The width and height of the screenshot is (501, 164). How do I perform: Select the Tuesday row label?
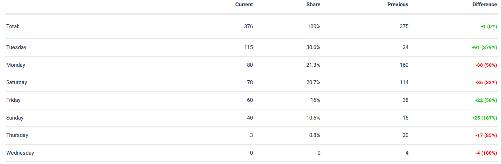pos(16,47)
